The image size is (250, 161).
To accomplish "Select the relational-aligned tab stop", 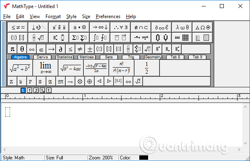I will (x=42, y=91).
